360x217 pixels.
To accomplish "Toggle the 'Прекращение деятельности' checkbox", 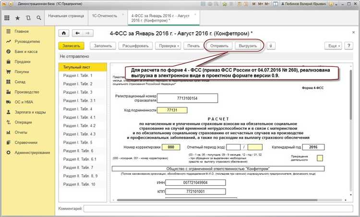I will point(320,158).
